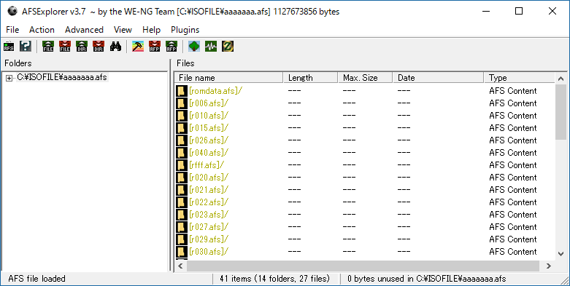Click the folder icon beside [r015.afs]/
Viewport: 570px width, 286px height.
click(x=182, y=127)
